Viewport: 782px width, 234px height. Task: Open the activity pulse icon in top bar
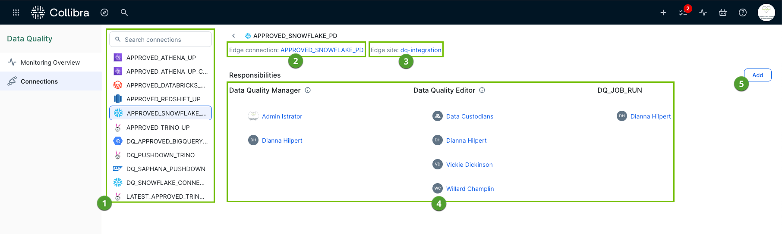point(703,12)
